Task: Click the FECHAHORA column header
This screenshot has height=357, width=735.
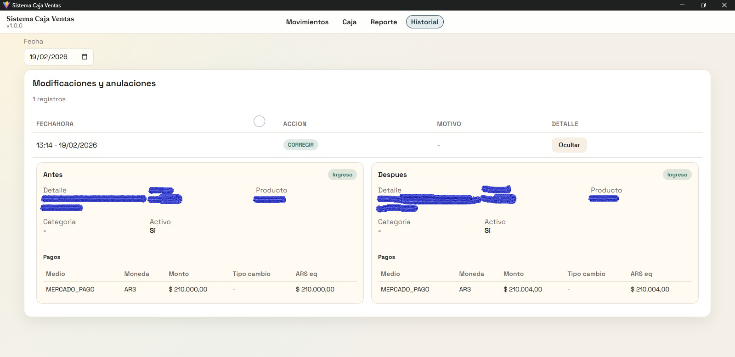Action: coord(55,124)
